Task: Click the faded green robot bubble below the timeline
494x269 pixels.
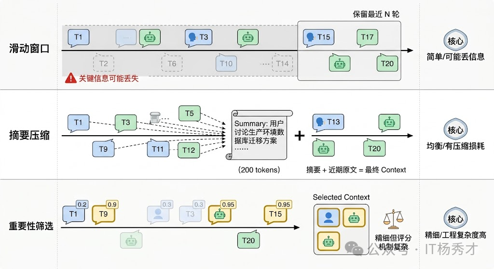Action: click(x=131, y=241)
